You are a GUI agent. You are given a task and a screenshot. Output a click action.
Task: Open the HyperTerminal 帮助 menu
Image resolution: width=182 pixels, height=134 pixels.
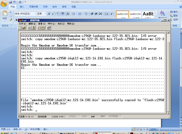click(x=71, y=24)
